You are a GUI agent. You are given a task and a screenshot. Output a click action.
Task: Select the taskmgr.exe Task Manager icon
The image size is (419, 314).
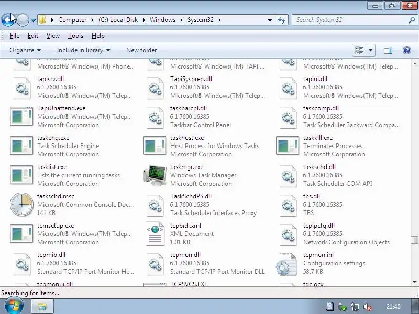coord(155,175)
